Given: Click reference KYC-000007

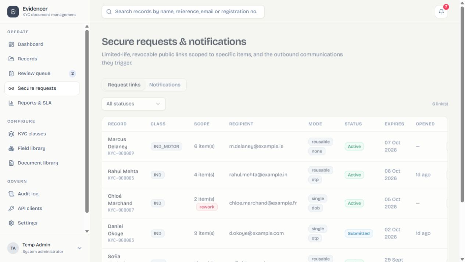Looking at the screenshot, I should tap(121, 210).
